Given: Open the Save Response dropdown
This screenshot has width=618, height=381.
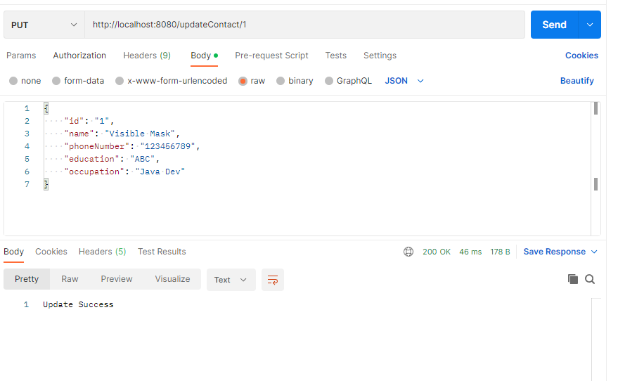Looking at the screenshot, I should 560,252.
